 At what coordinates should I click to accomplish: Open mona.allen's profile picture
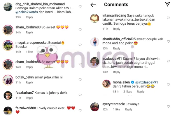106,84
